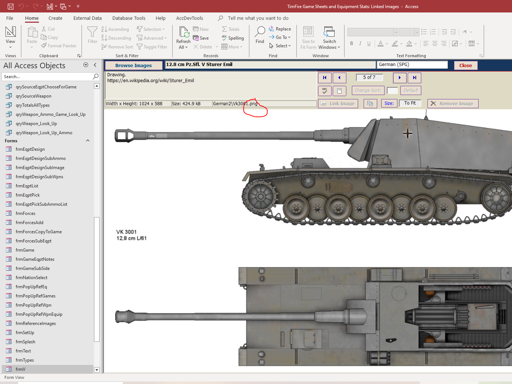Click the Size: button

(389, 103)
